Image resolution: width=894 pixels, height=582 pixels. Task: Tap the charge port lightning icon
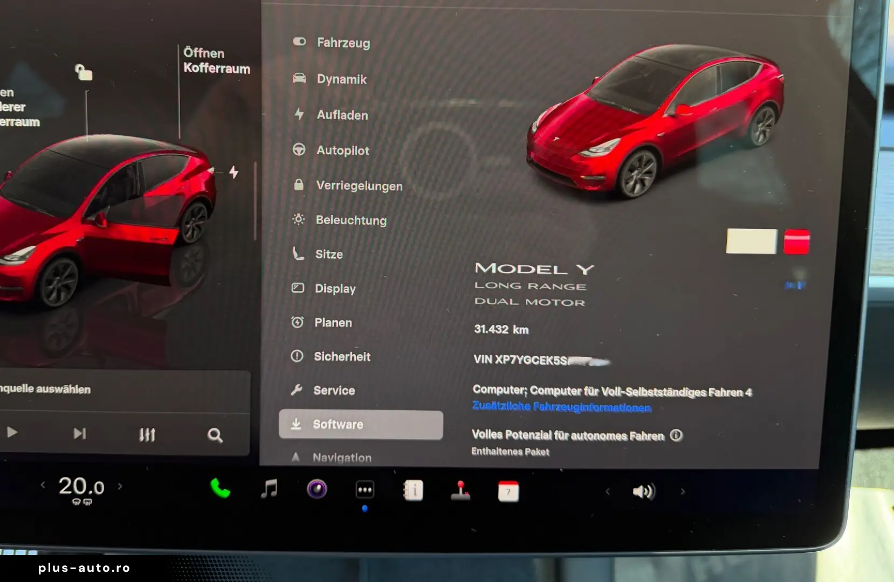pos(233,172)
